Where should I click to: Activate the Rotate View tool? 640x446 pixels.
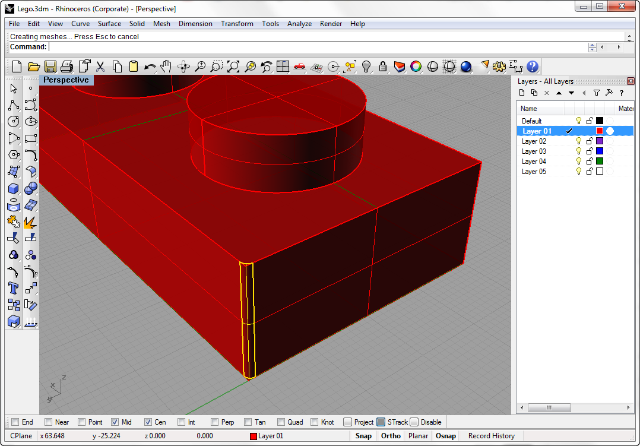(x=183, y=67)
